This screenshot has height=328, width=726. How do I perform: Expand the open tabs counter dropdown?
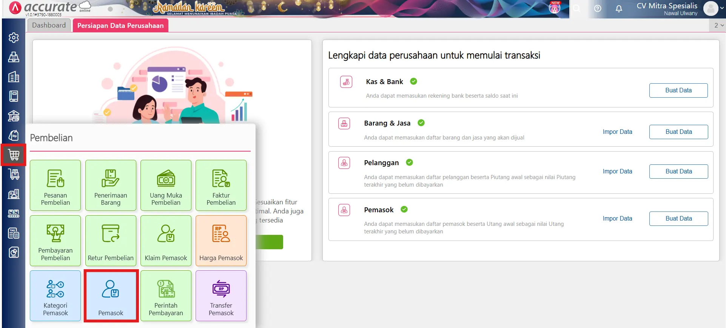(718, 25)
